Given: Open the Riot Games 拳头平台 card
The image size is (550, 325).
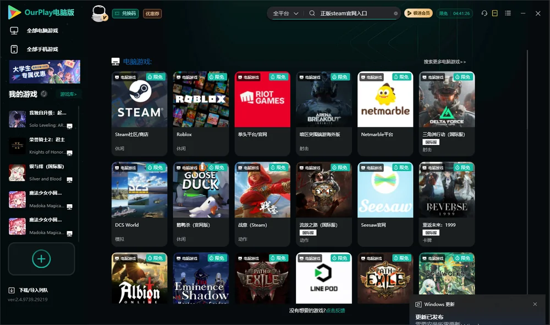Looking at the screenshot, I should pyautogui.click(x=262, y=114).
